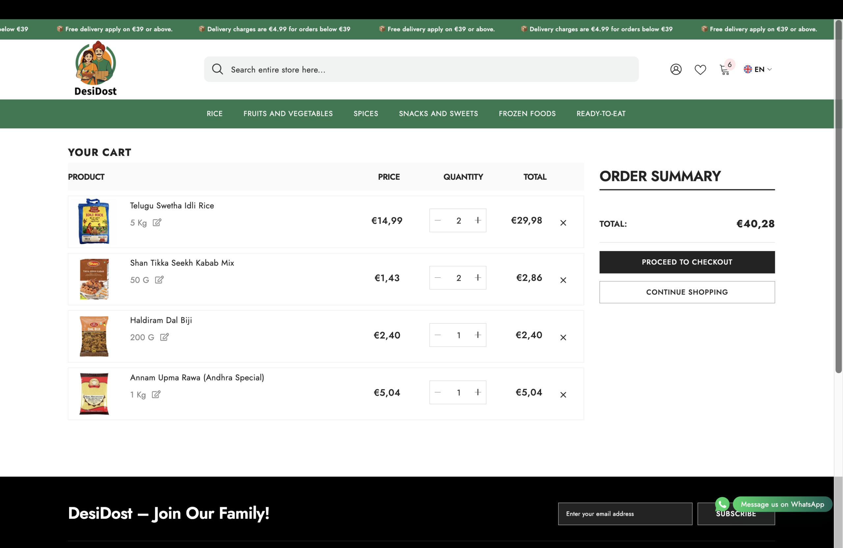Click CONTINUE SHOPPING
This screenshot has height=548, width=843.
point(687,292)
